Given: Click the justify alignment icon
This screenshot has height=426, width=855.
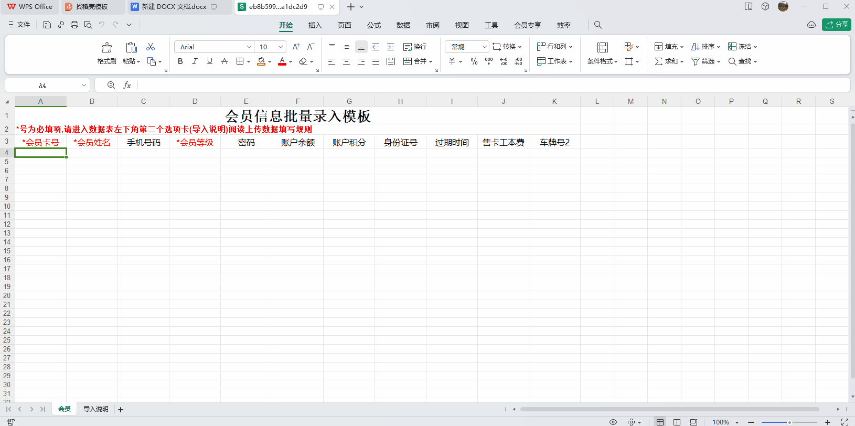Looking at the screenshot, I should [376, 61].
